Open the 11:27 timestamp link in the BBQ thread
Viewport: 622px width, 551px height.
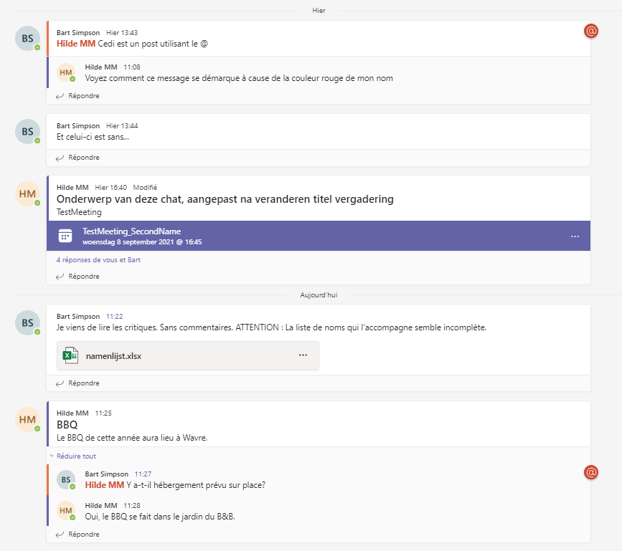[x=143, y=474]
